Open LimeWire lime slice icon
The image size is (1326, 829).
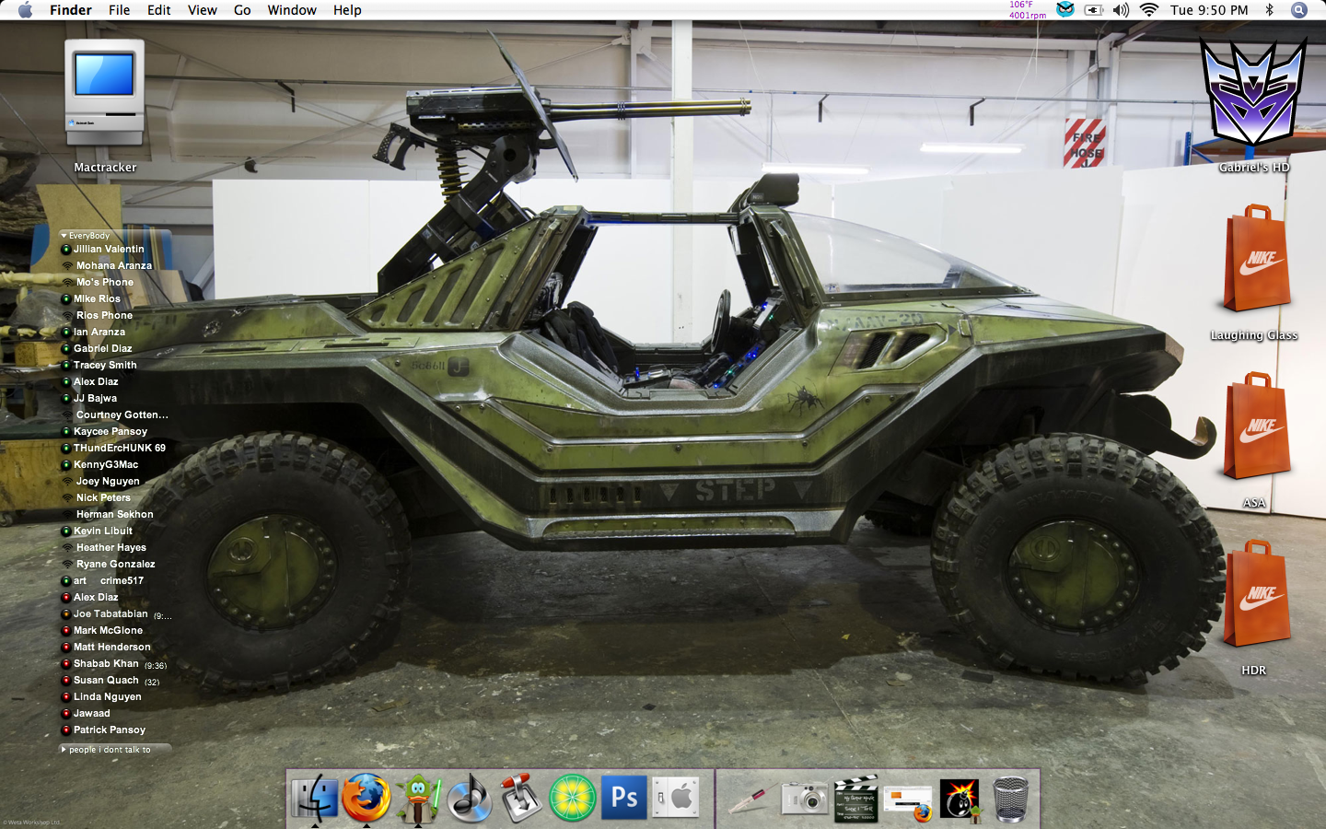[573, 798]
